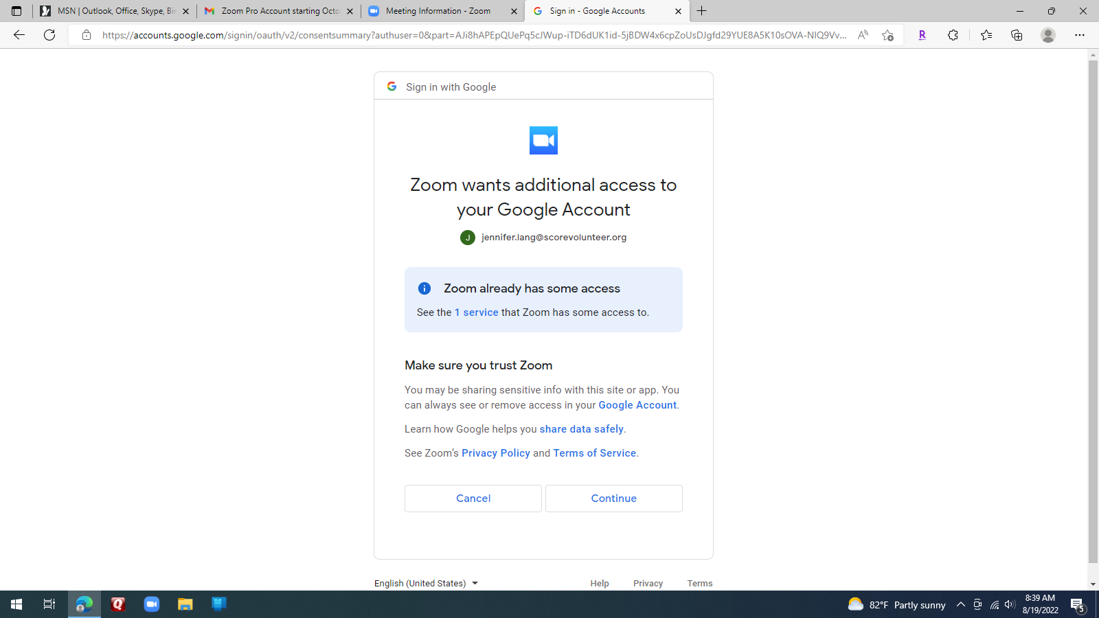The image size is (1099, 618).
Task: Open Settings and more menu
Action: (x=1080, y=35)
